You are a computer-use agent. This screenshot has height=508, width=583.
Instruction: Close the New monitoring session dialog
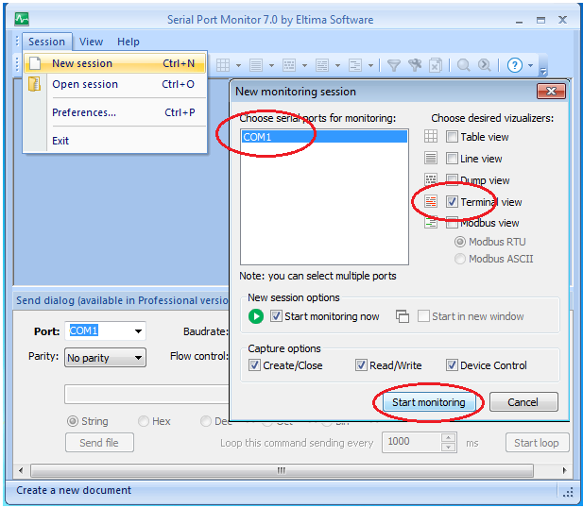tap(551, 92)
